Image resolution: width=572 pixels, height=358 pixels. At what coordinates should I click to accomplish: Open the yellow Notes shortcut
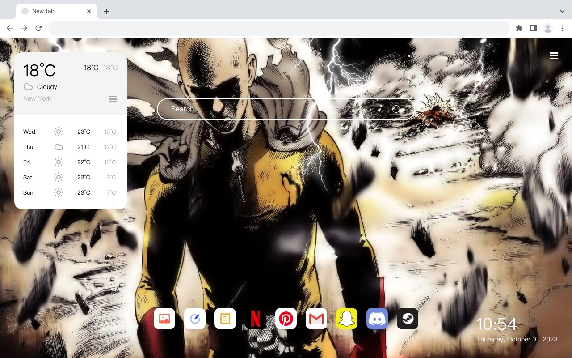tap(225, 319)
